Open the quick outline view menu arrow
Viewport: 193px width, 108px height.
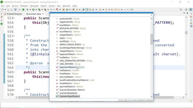151,15
